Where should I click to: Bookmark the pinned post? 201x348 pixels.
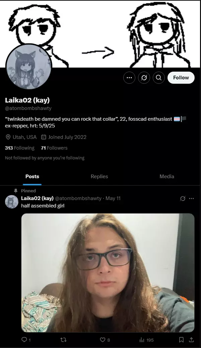coord(181,340)
